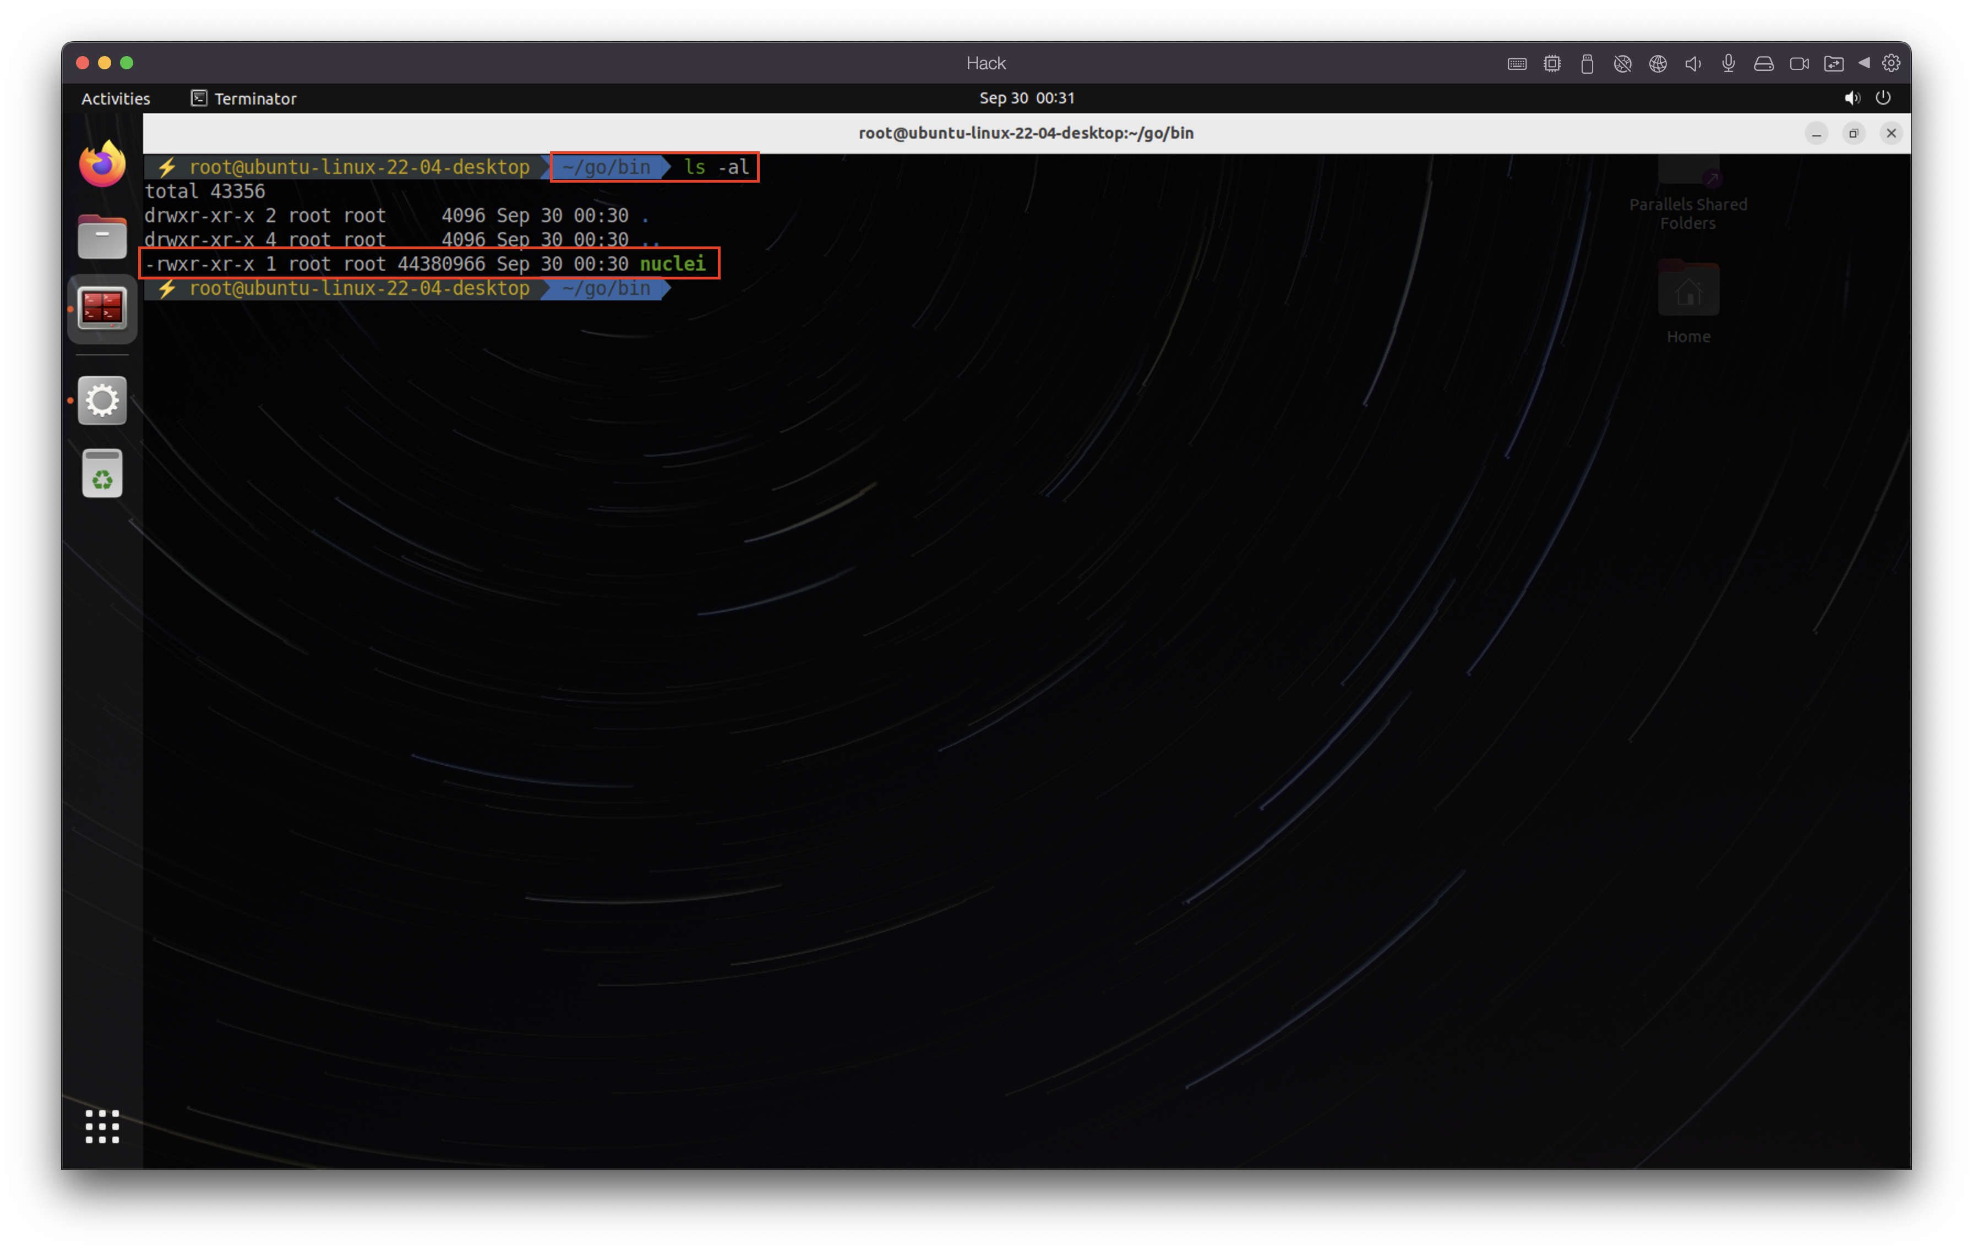Open the shared folders icon in the VM toolbar
Image resolution: width=1973 pixels, height=1251 pixels.
point(1834,64)
